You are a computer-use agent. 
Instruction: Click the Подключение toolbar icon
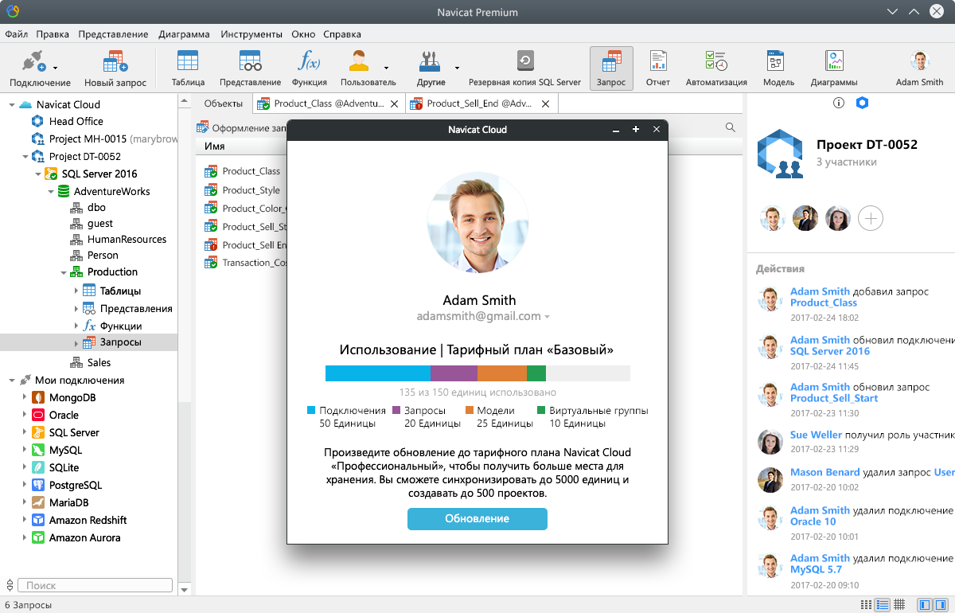(x=34, y=62)
